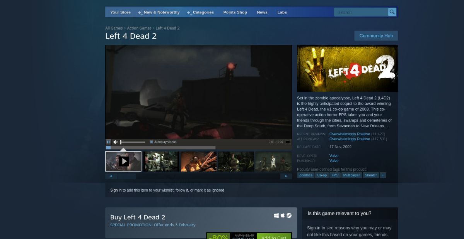Click the green Add to Cart button
This screenshot has height=239, width=464.
click(274, 237)
